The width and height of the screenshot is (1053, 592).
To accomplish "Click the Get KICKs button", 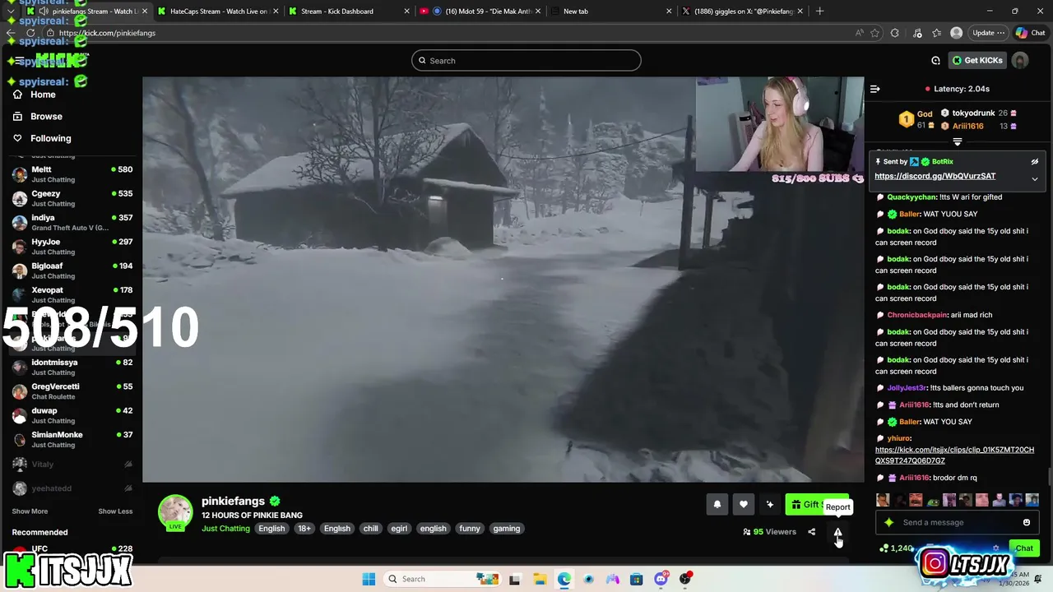I will pos(977,60).
